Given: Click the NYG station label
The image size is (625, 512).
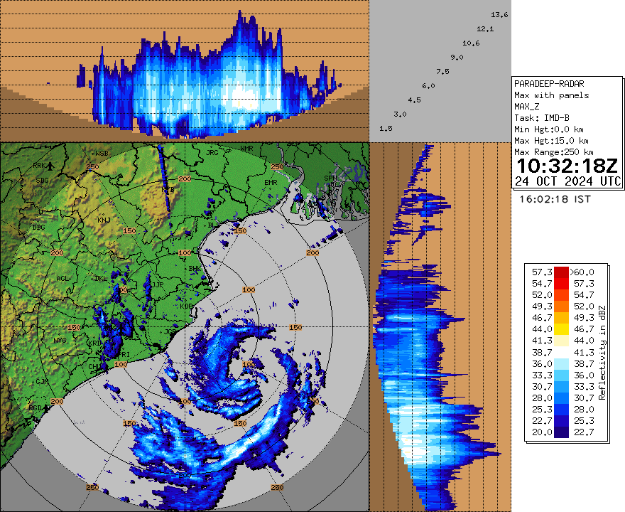Looking at the screenshot, I should click(x=60, y=341).
